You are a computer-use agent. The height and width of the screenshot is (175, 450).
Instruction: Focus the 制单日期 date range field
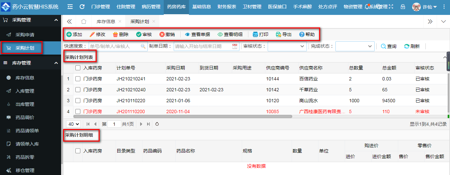point(207,46)
